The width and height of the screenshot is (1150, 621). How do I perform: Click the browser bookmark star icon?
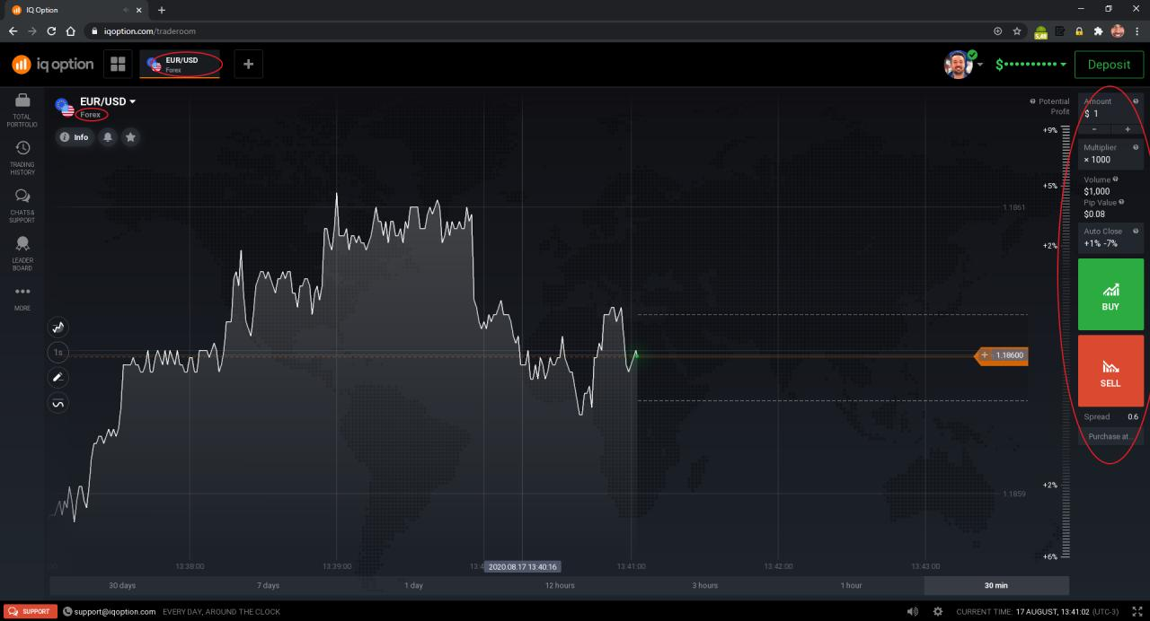1017,31
